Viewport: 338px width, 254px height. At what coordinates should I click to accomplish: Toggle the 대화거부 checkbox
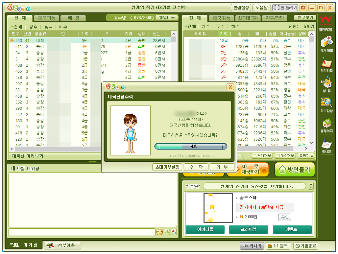tap(278, 156)
